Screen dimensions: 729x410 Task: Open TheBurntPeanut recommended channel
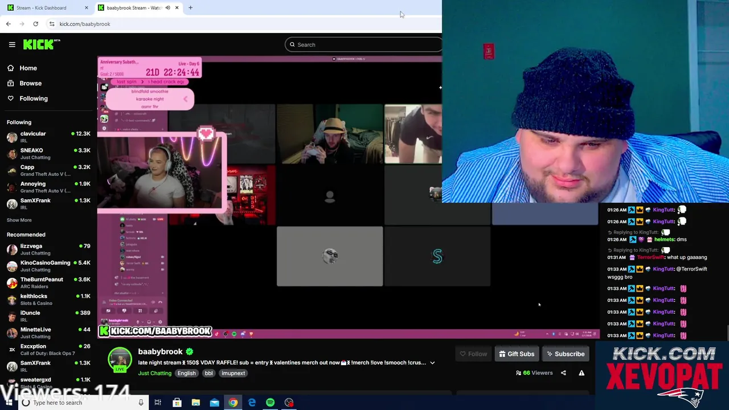(48, 282)
